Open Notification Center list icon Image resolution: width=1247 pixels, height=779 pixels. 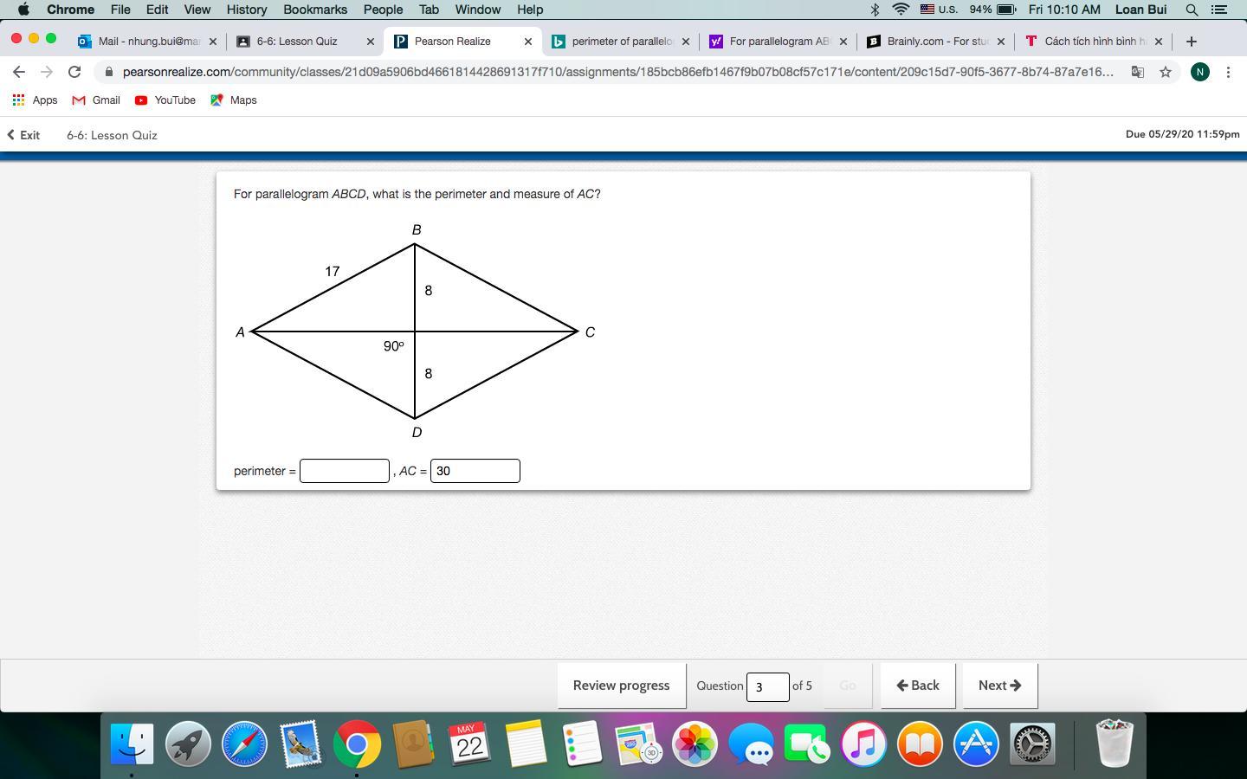coord(1219,10)
